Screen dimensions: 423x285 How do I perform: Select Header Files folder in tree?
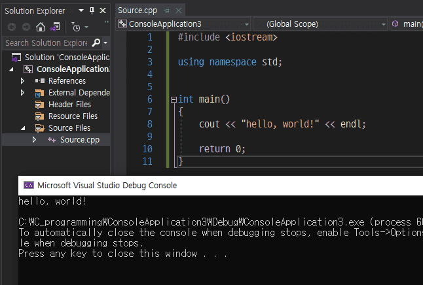click(69, 104)
